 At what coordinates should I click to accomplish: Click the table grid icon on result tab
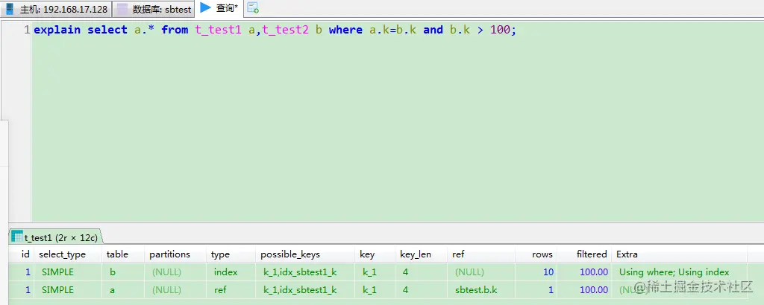[17, 237]
